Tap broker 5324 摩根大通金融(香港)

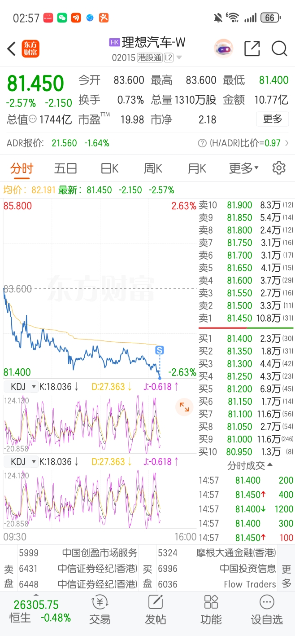(217, 553)
